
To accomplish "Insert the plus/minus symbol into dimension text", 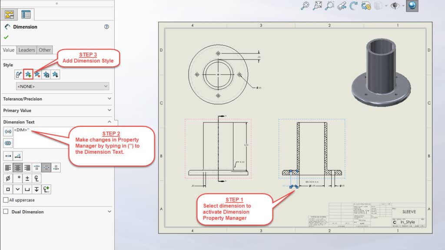I will click(27, 178).
